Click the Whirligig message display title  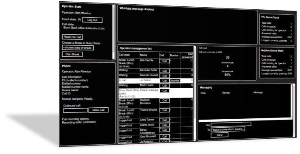(136, 9)
